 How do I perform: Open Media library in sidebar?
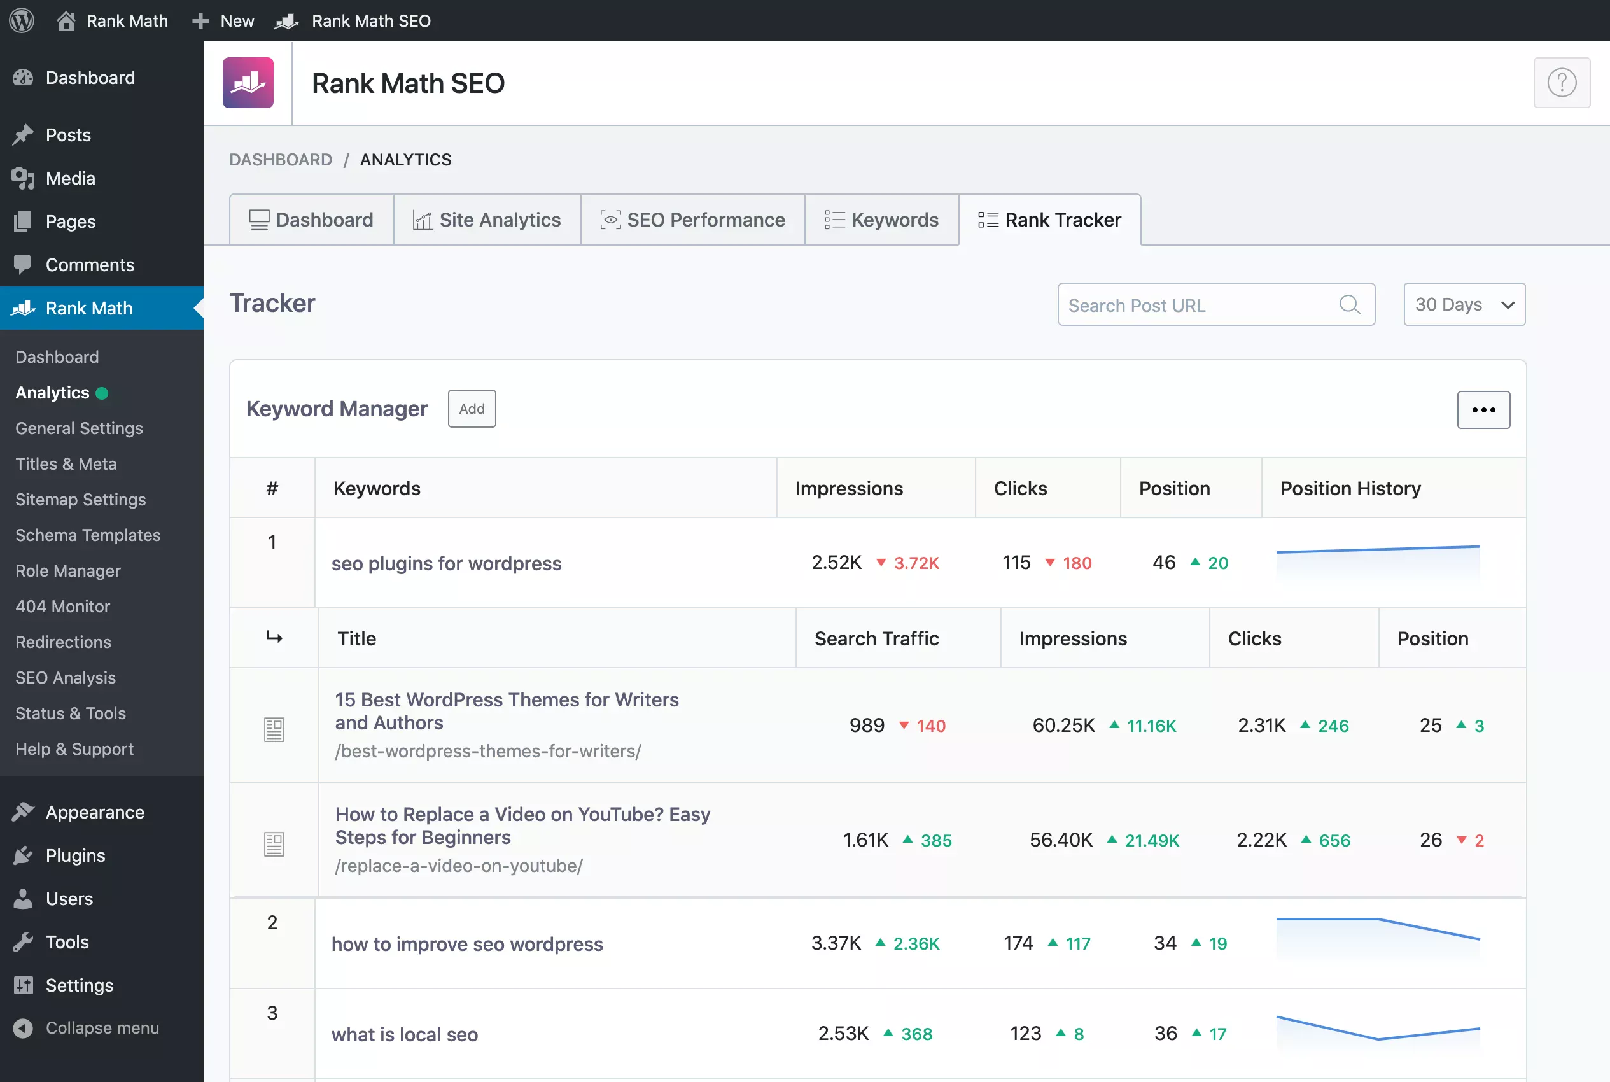(x=69, y=178)
